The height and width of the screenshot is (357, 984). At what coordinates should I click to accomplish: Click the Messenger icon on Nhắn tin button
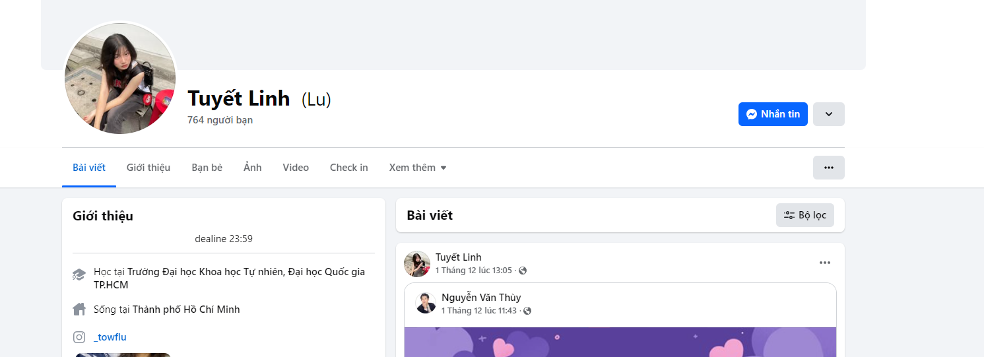tap(751, 114)
